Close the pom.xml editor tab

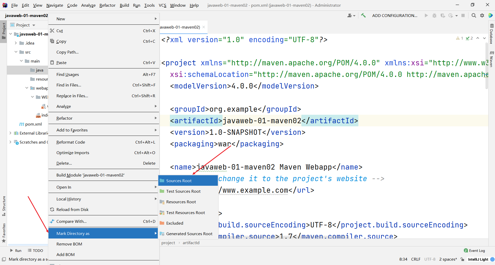click(x=204, y=27)
